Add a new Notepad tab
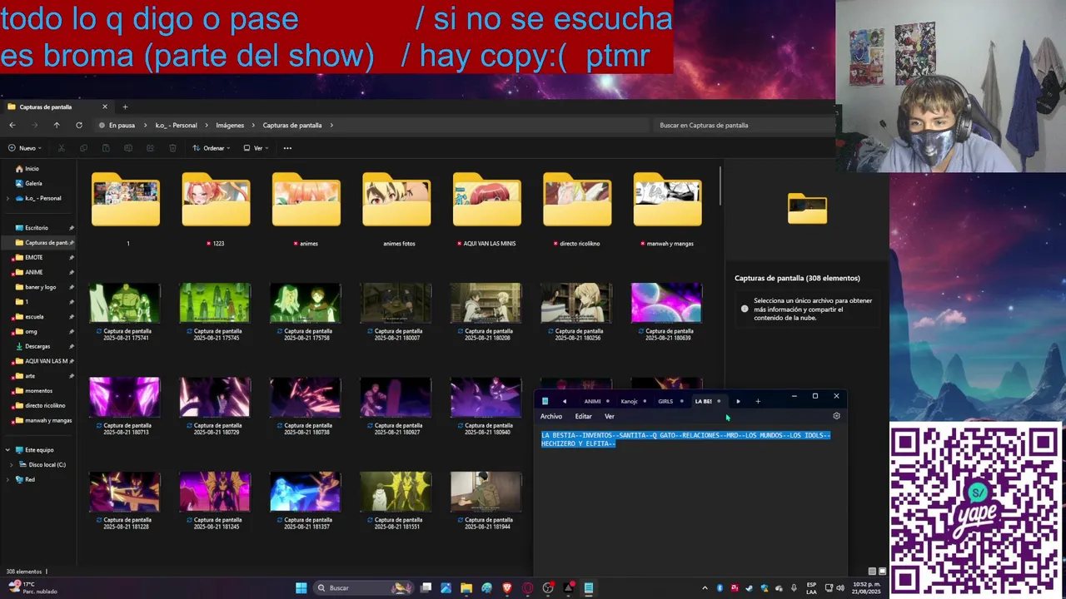The image size is (1066, 599). tap(758, 401)
